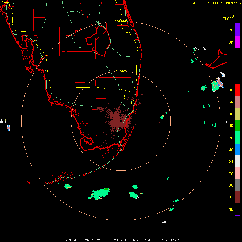Screen dimensions: 242x242
Task: Click the [CLAS] legend heading
Action: (x=227, y=19)
